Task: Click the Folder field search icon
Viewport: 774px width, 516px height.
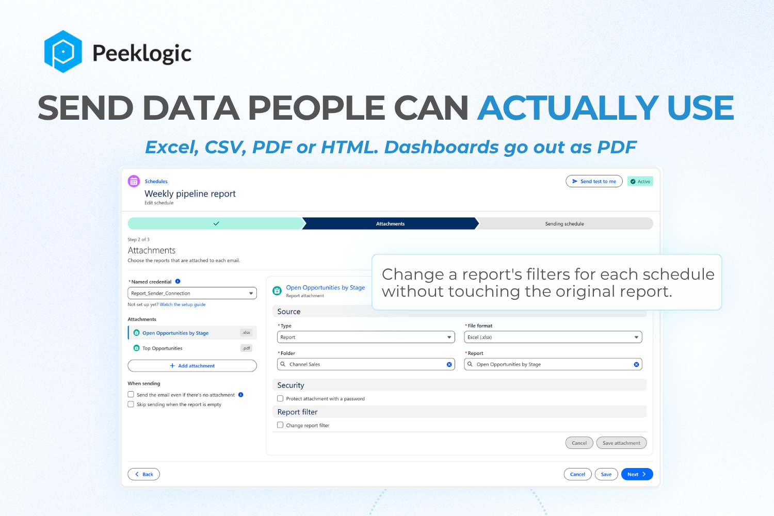Action: tap(283, 364)
